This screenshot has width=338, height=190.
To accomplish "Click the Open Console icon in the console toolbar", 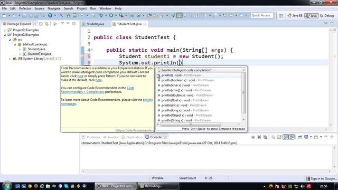I will click(x=316, y=137).
